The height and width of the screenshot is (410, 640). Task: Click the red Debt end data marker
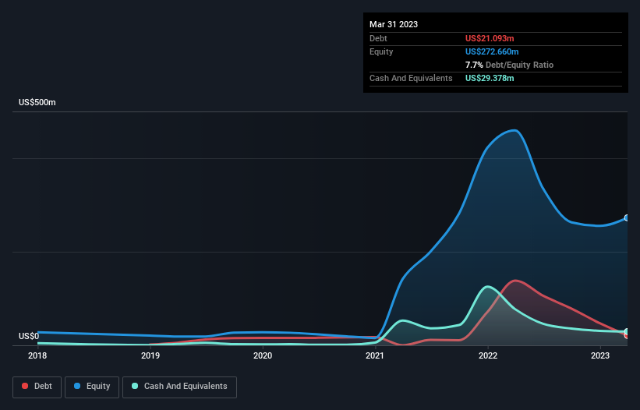pos(626,336)
